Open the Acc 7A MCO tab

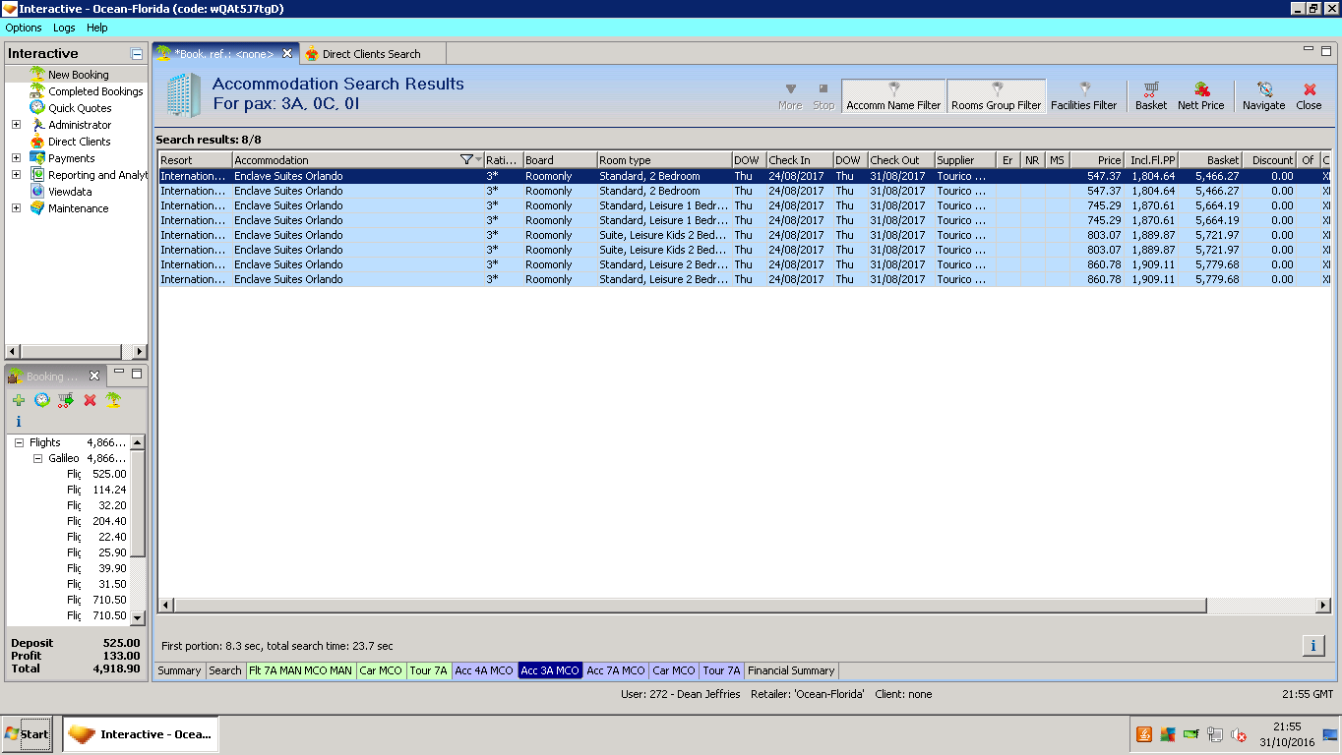coord(616,670)
